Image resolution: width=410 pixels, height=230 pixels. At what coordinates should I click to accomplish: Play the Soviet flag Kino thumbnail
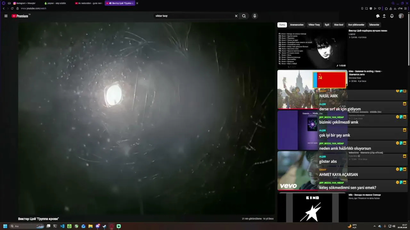coord(312,89)
